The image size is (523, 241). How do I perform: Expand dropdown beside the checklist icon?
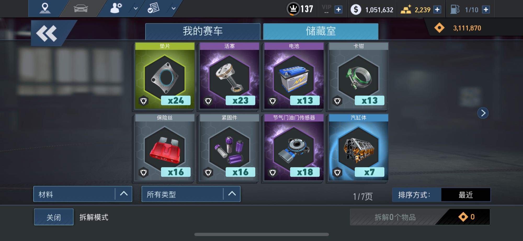point(173,8)
